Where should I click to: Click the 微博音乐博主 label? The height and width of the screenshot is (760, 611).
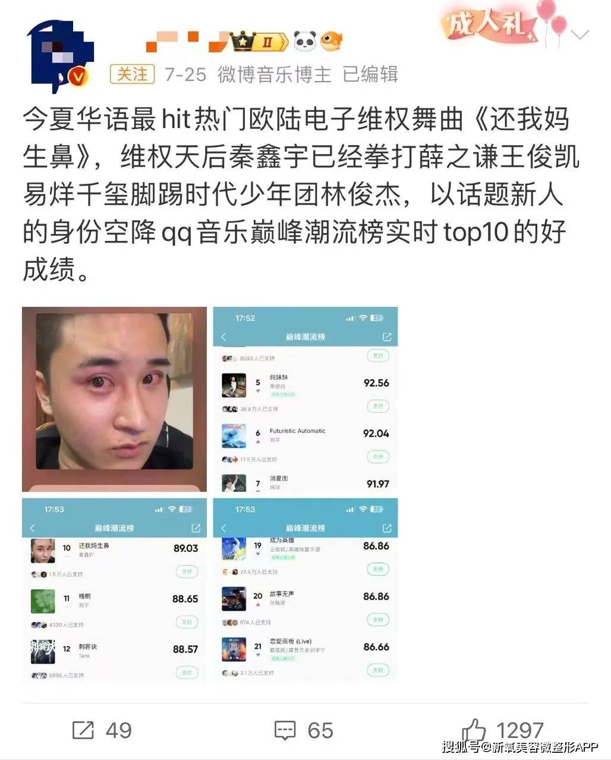(x=274, y=74)
